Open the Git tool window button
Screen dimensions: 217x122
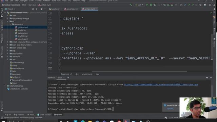click(8, 115)
